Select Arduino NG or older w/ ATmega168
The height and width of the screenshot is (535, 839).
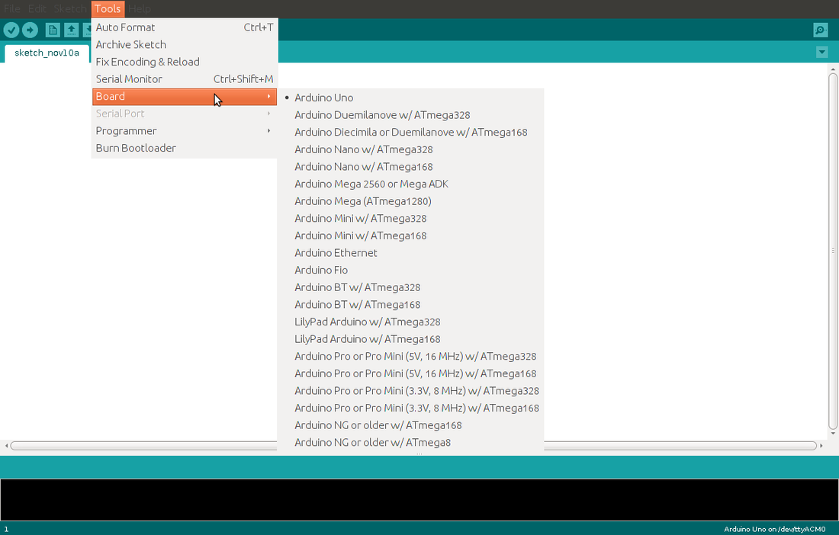pos(410,425)
